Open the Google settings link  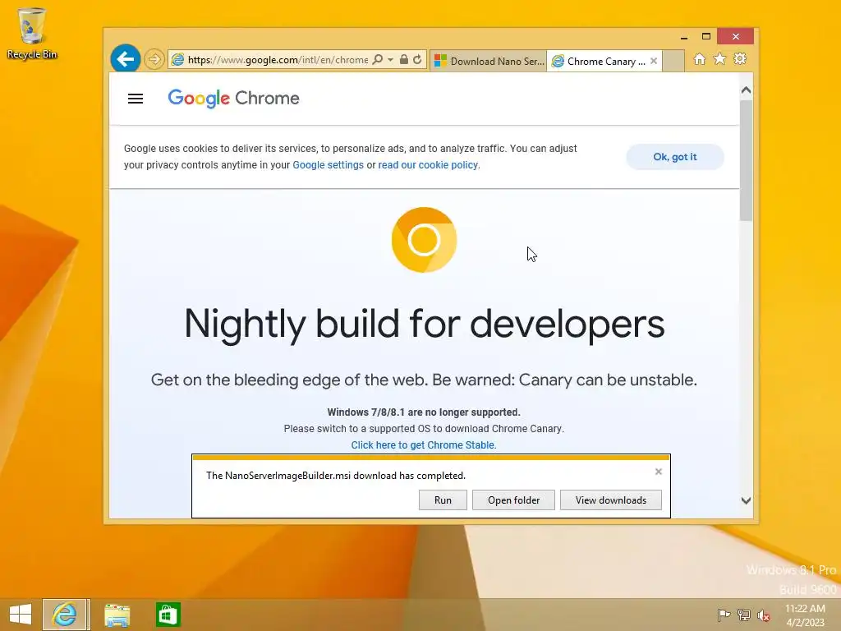tap(328, 165)
